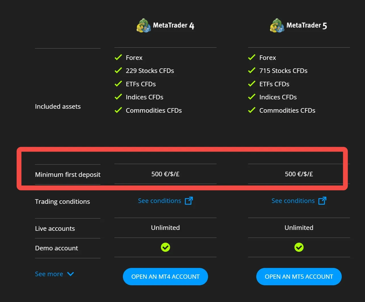Click the 715 Stocks CFDs text
Image resolution: width=365 pixels, height=302 pixels.
(x=284, y=71)
